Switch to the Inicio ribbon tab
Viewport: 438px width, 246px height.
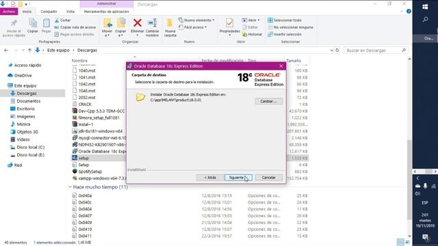click(27, 12)
